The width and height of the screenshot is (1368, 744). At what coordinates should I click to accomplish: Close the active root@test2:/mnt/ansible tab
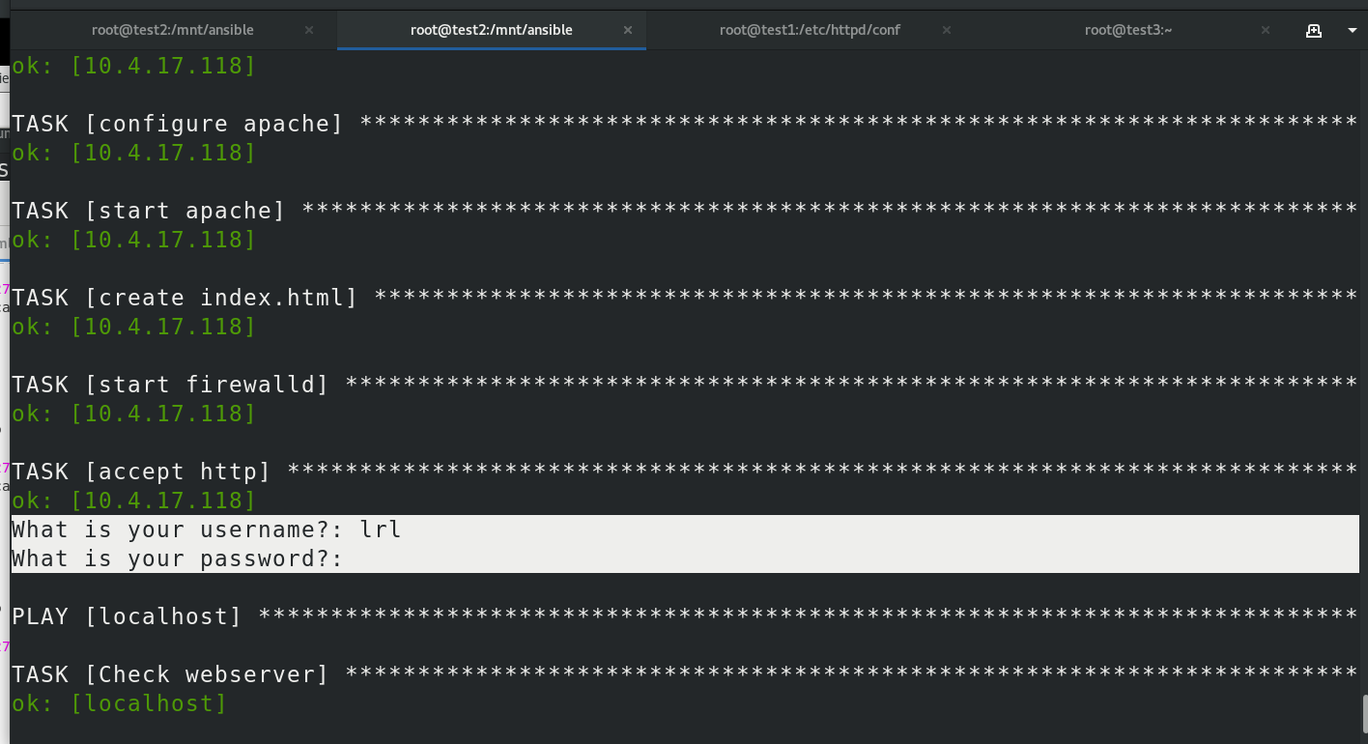pos(628,30)
